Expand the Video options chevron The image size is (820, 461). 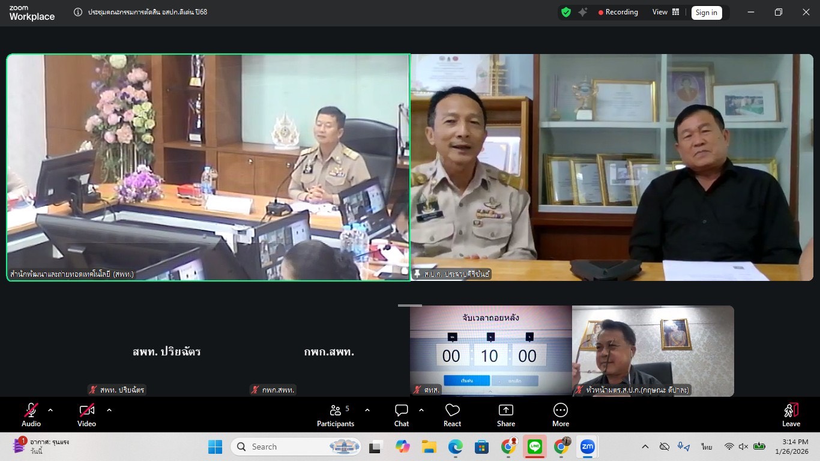coord(109,411)
